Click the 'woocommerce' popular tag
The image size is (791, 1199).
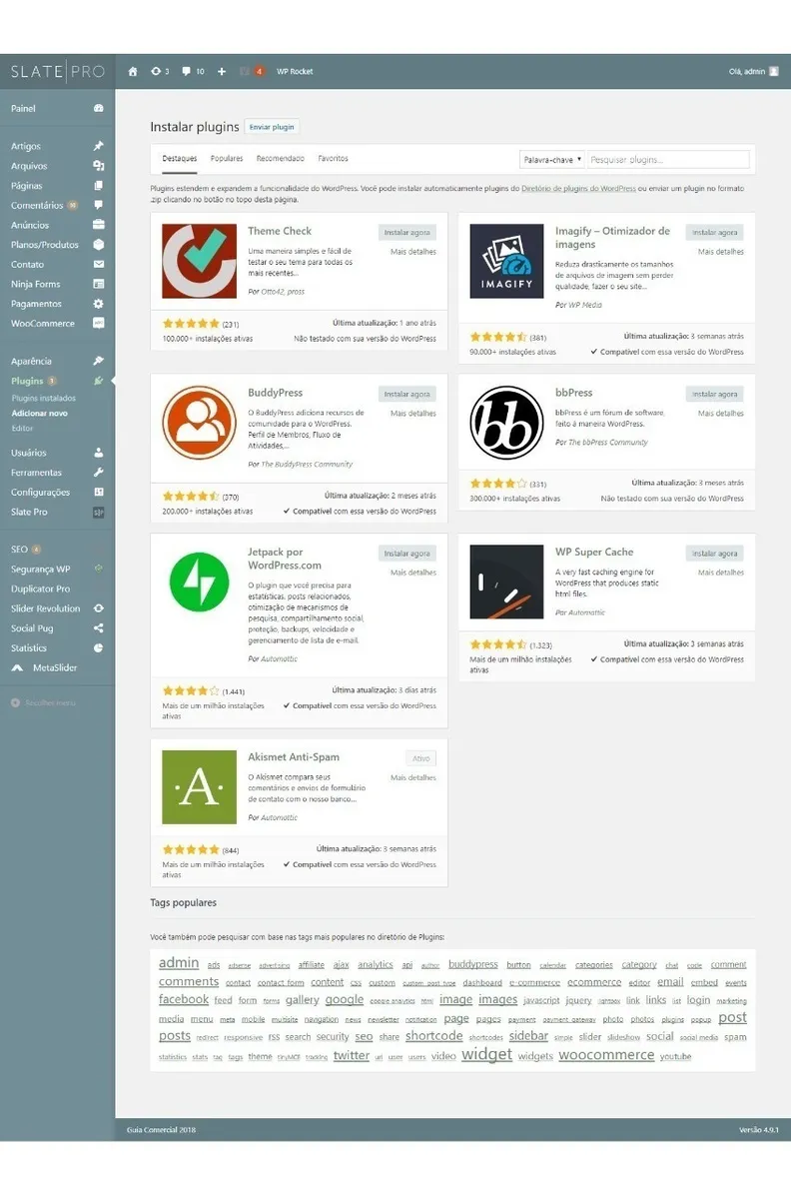click(606, 1055)
